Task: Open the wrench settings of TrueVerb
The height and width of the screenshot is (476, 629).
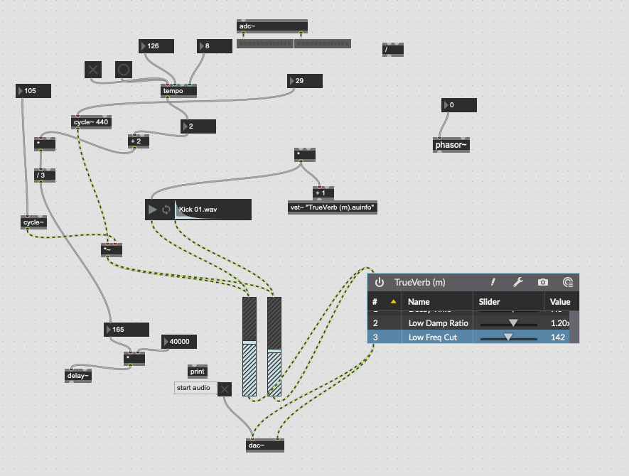Action: coord(518,282)
